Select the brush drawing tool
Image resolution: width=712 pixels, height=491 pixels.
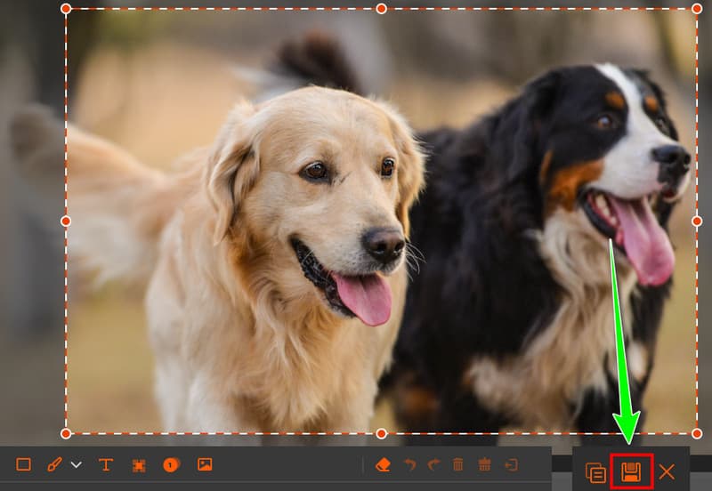pyautogui.click(x=54, y=464)
